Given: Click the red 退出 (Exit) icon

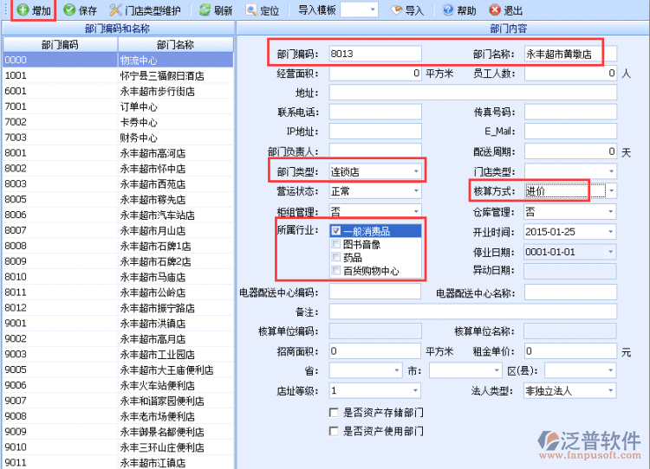Looking at the screenshot, I should coord(494,10).
